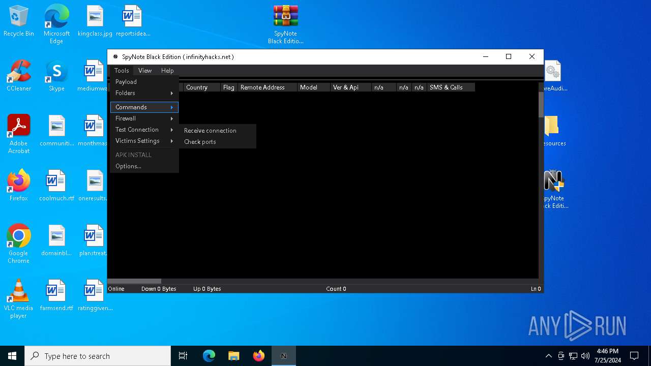The height and width of the screenshot is (366, 651).
Task: Click SpyNote taskbar button
Action: [x=284, y=356]
